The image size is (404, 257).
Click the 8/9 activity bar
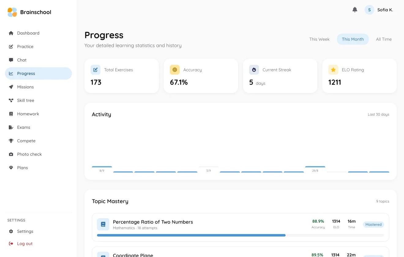pos(102,167)
